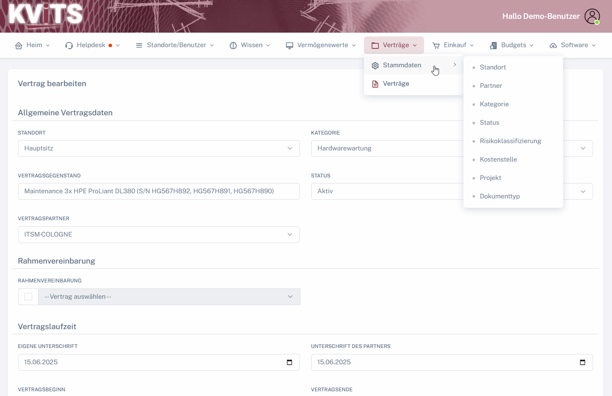
Task: Click the Budgets building icon
Action: (494, 45)
